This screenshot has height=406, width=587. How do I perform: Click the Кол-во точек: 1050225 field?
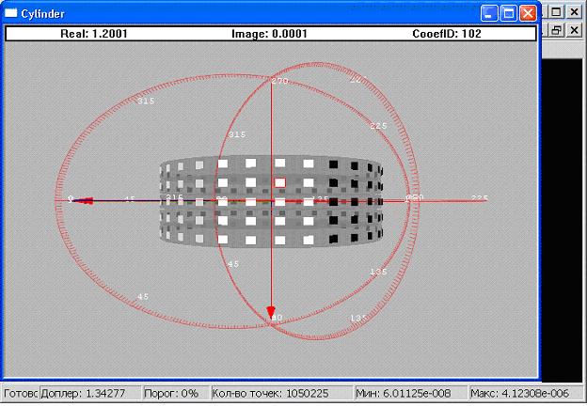pos(281,393)
